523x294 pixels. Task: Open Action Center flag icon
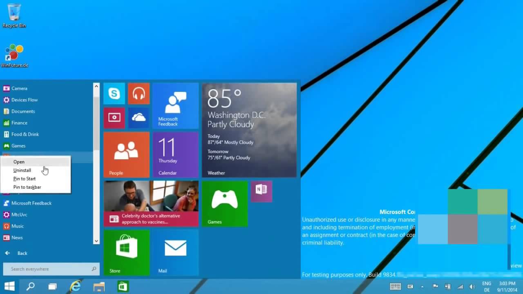tap(436, 287)
